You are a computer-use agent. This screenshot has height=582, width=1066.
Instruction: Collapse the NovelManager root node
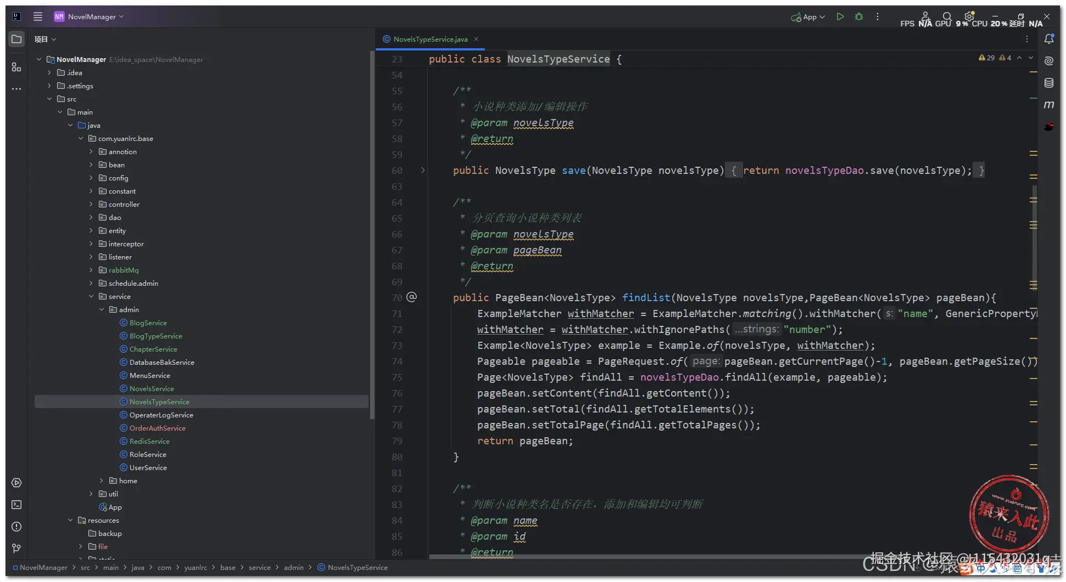[39, 59]
